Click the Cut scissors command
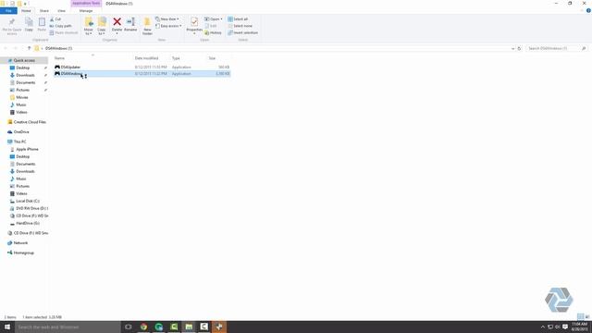Viewport: 592px width, 333px height. coord(55,18)
